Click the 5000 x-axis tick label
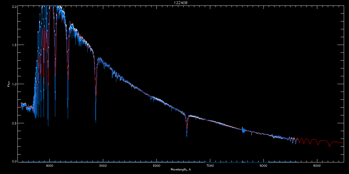The width and height of the screenshot is (349, 174). [x=103, y=166]
